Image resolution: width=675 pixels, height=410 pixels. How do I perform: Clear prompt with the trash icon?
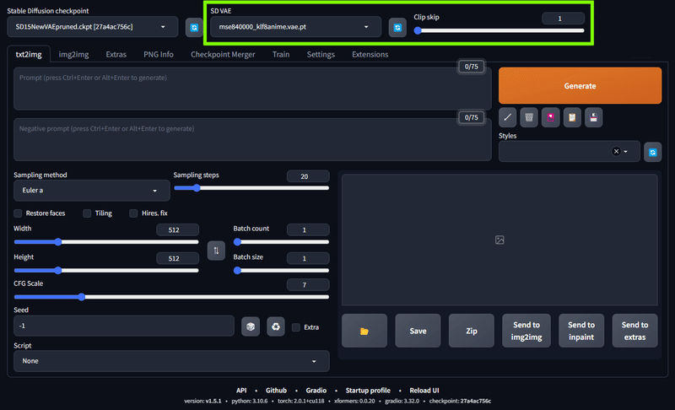tap(529, 117)
